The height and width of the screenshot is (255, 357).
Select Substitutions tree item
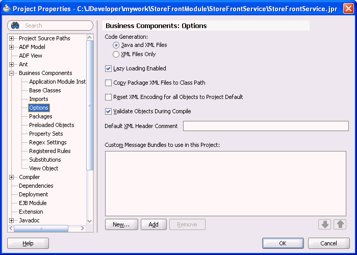(x=45, y=160)
